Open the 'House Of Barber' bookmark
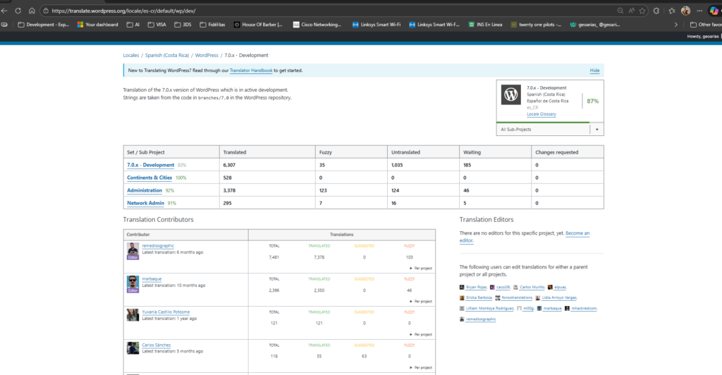The image size is (722, 375). (257, 25)
